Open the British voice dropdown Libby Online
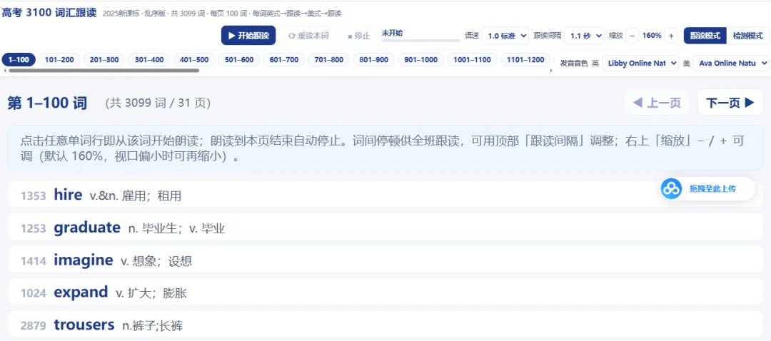This screenshot has height=341, width=771. pos(640,63)
